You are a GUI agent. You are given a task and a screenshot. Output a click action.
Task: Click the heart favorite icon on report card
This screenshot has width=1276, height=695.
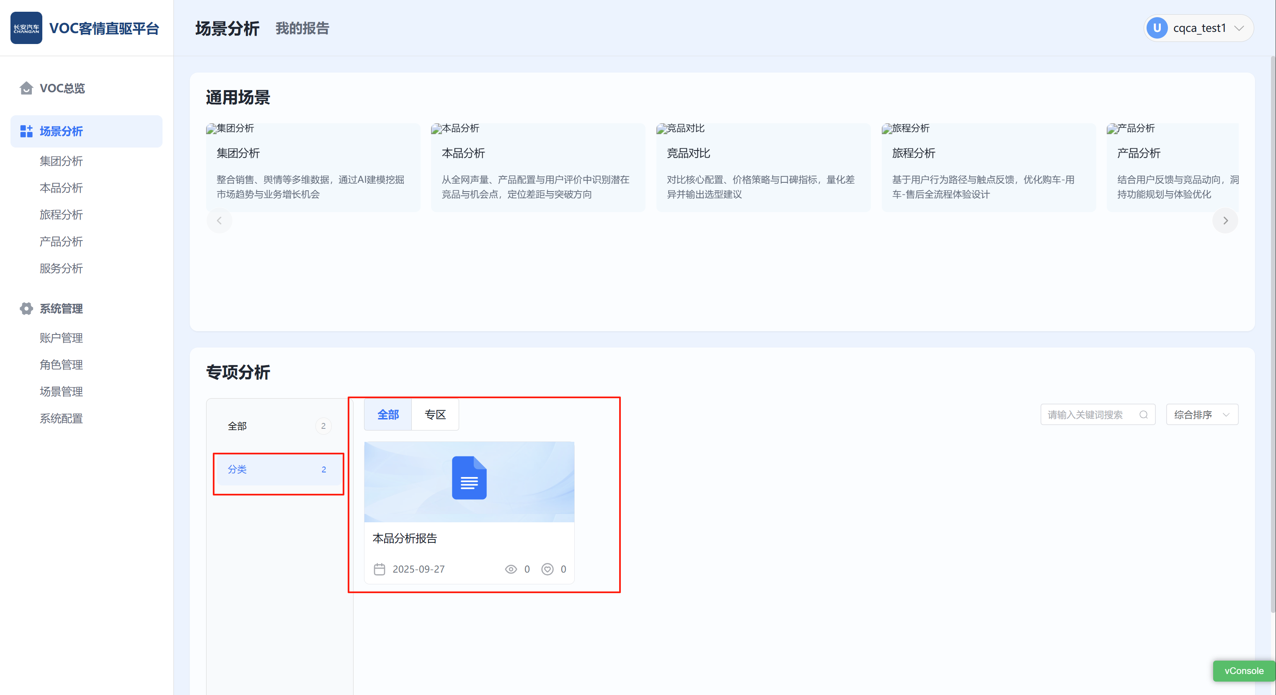pyautogui.click(x=547, y=569)
